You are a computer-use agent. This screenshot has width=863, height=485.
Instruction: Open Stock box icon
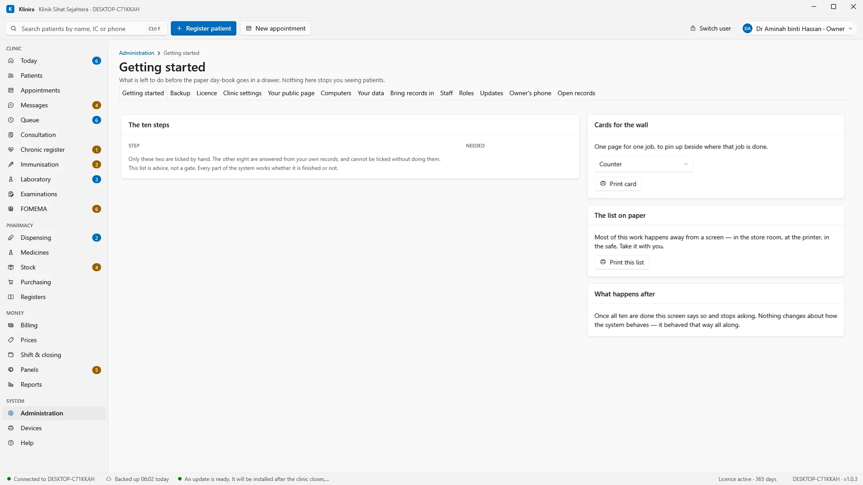click(11, 267)
